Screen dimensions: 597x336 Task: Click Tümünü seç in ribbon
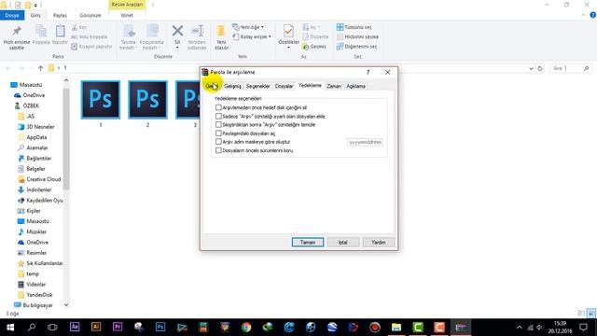tap(354, 27)
